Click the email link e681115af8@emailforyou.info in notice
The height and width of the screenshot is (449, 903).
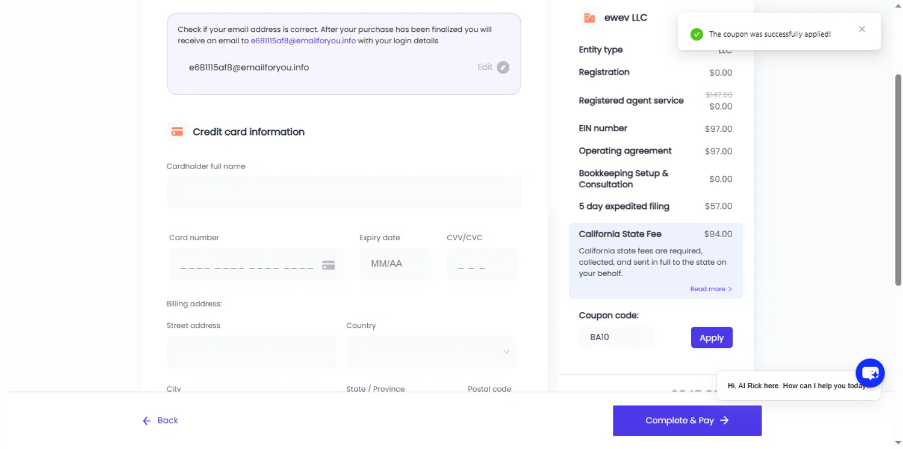(303, 41)
